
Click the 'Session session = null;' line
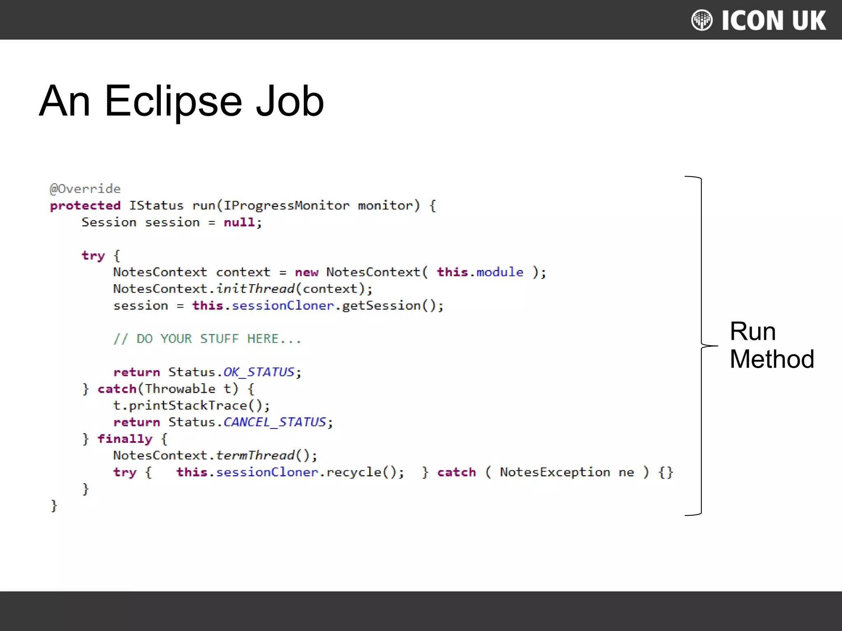(172, 222)
